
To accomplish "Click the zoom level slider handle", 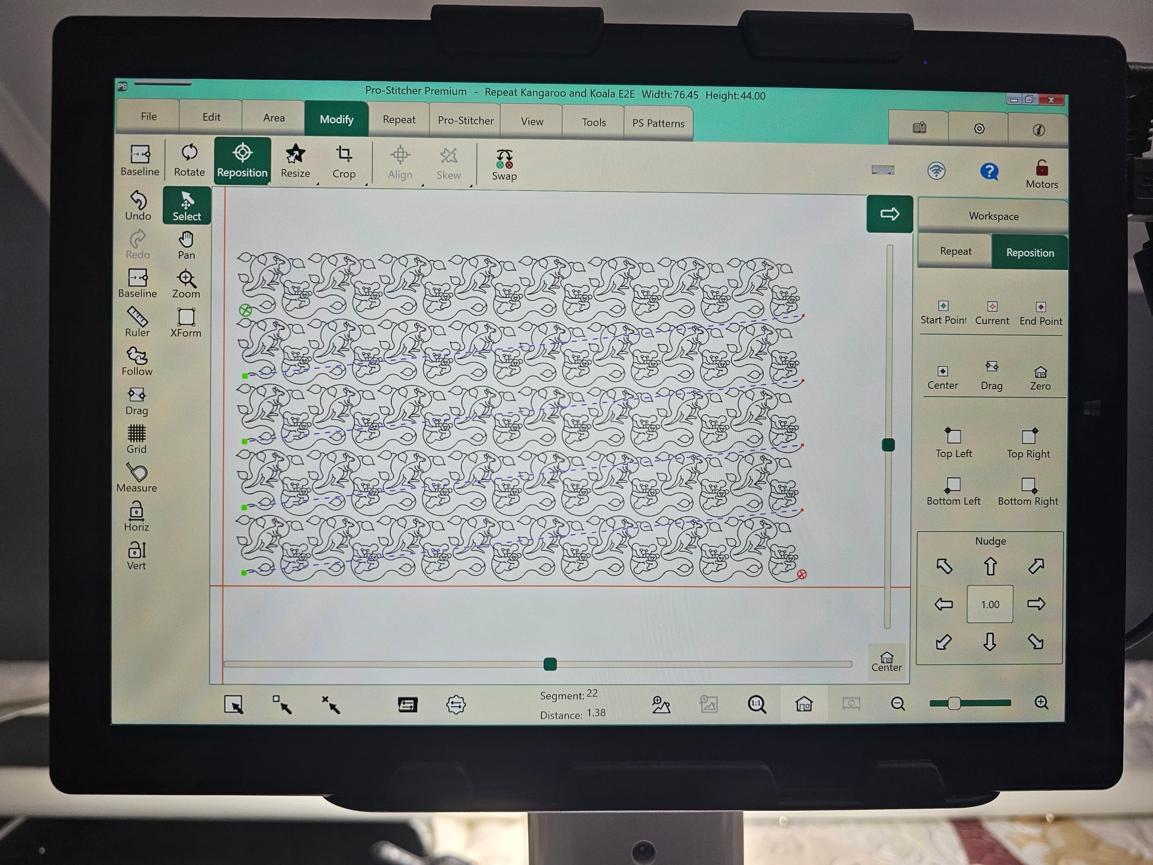I will click(x=954, y=703).
